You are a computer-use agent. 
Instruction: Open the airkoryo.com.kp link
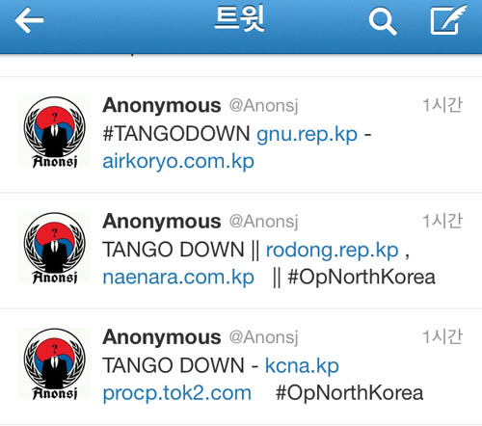click(178, 162)
